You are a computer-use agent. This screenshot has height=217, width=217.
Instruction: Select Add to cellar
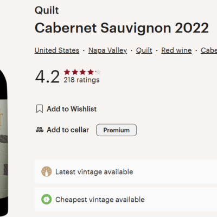(x=68, y=130)
